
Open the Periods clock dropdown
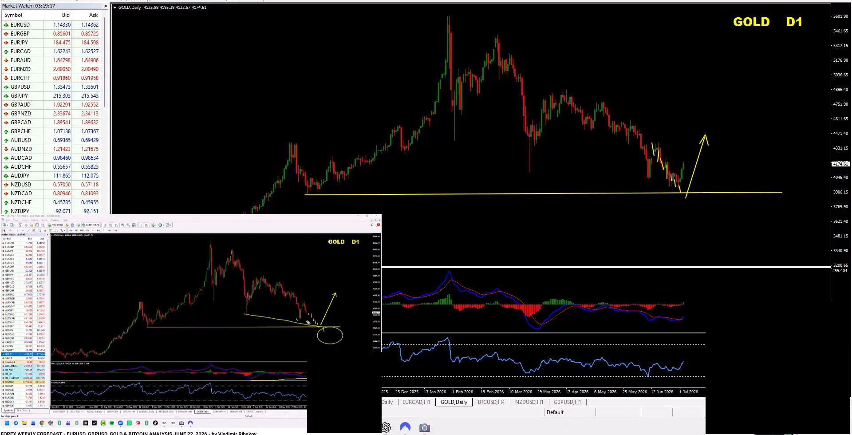161,225
